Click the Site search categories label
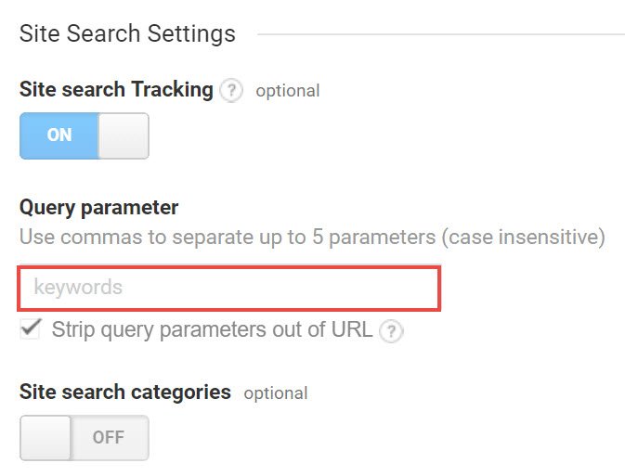The width and height of the screenshot is (625, 476). [x=124, y=392]
